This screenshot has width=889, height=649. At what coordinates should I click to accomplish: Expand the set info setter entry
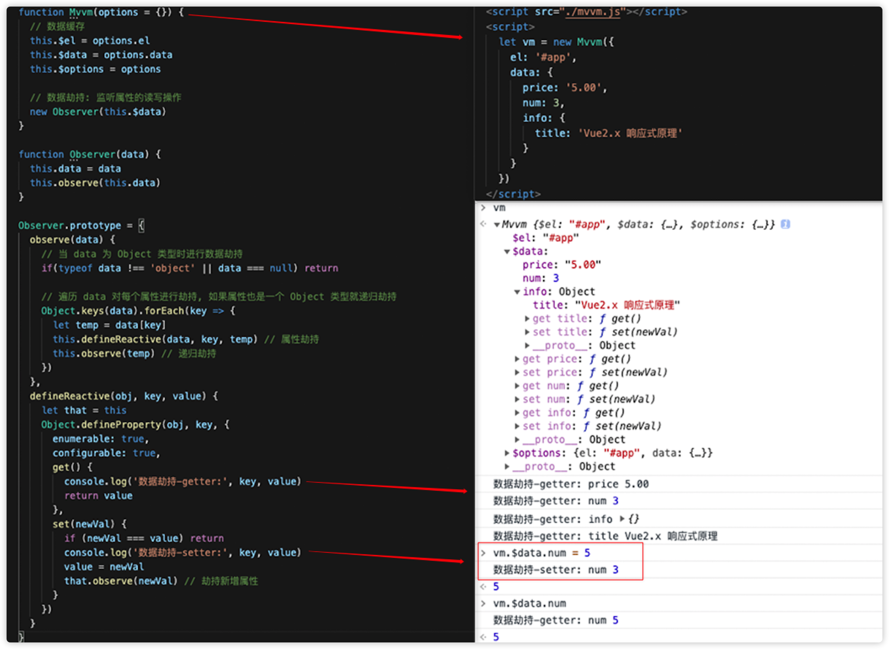coord(517,426)
